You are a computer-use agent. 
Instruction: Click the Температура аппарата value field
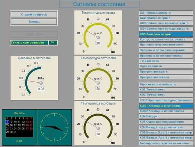(x=98, y=43)
